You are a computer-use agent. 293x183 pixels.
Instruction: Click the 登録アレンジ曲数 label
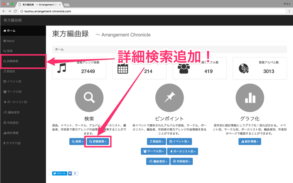88,62
